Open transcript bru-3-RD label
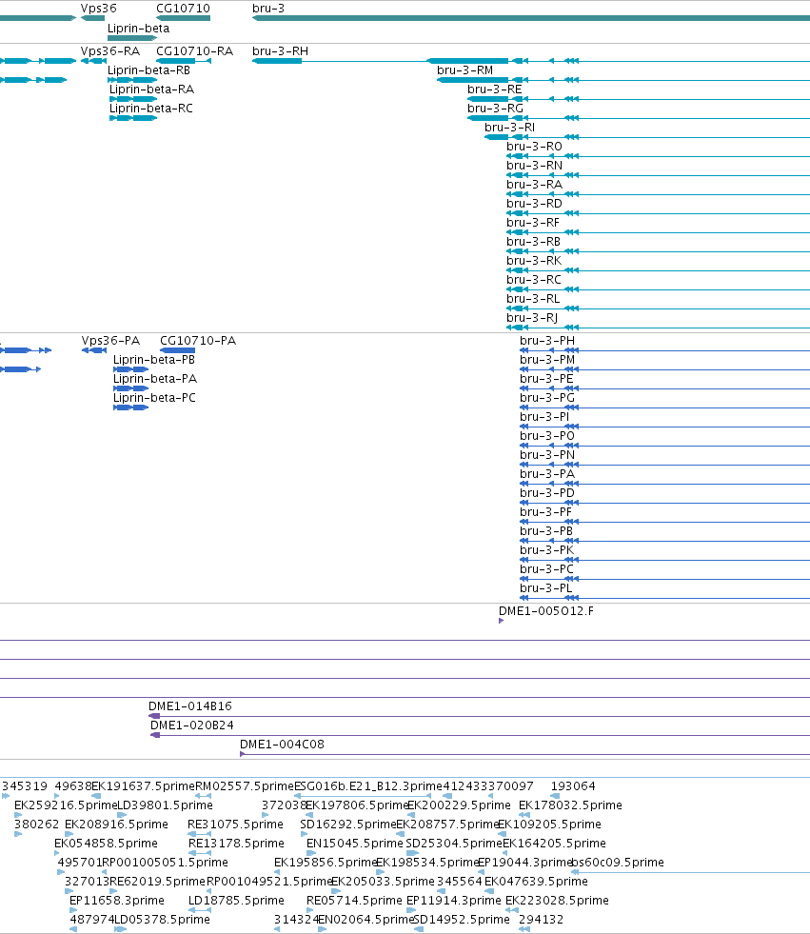 [x=534, y=204]
